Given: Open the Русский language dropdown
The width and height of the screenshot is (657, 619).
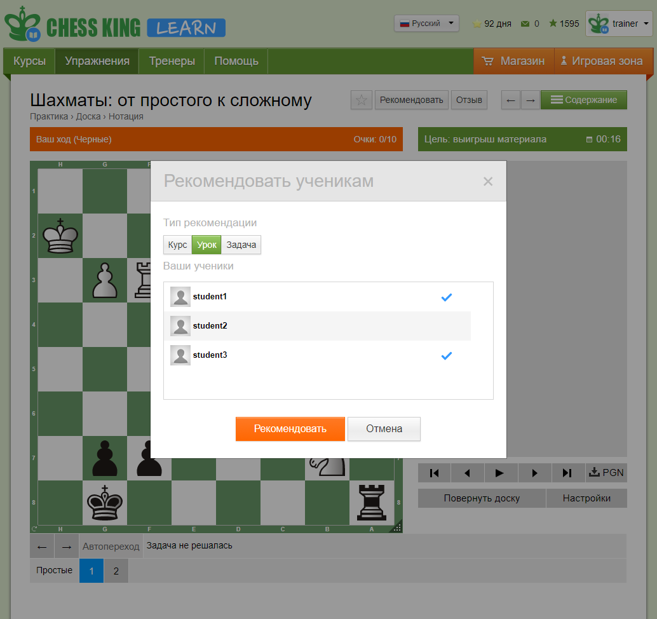Looking at the screenshot, I should coord(426,24).
